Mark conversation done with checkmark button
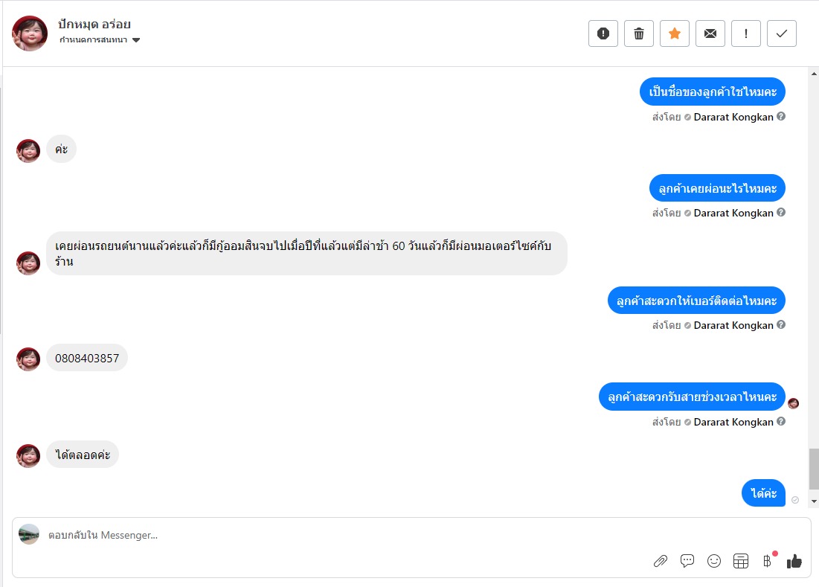This screenshot has height=587, width=819. 782,33
